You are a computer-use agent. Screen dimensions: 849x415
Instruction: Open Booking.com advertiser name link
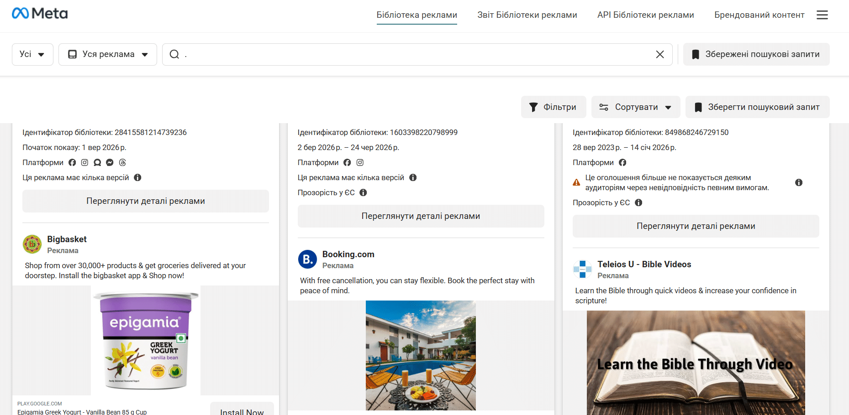point(348,254)
